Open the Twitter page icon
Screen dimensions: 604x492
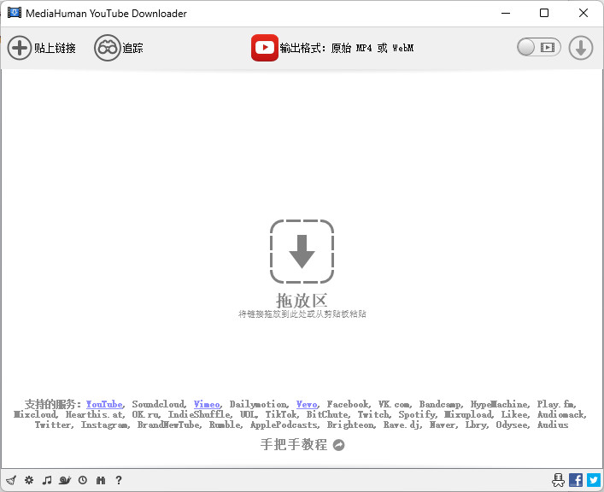tap(594, 480)
